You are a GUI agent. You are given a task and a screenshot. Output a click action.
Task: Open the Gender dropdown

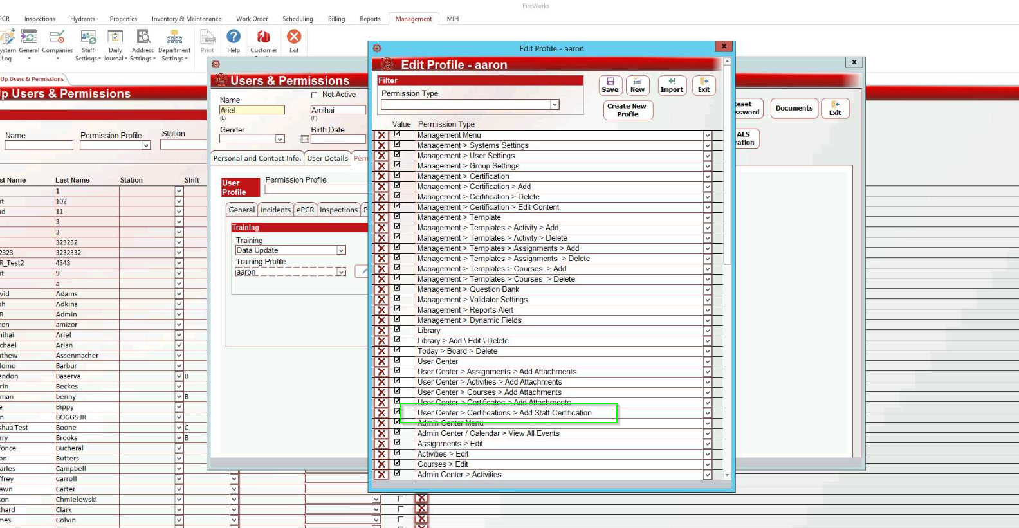point(280,139)
